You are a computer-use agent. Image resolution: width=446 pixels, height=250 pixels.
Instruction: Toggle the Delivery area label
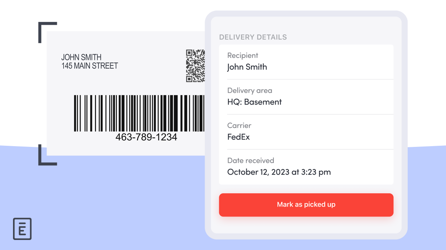click(249, 91)
